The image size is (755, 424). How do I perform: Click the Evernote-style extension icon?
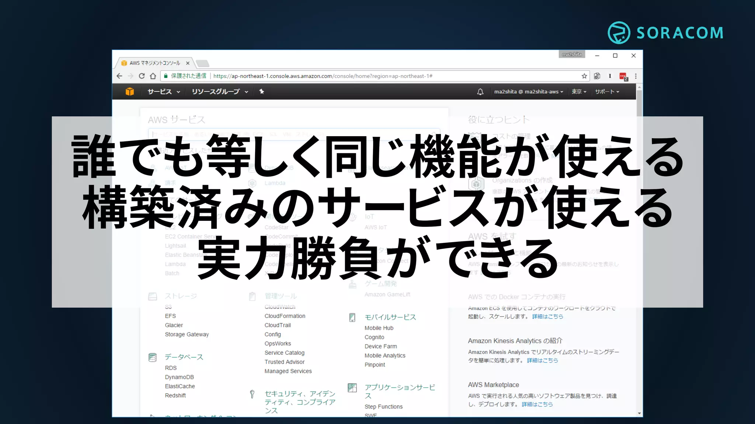597,76
